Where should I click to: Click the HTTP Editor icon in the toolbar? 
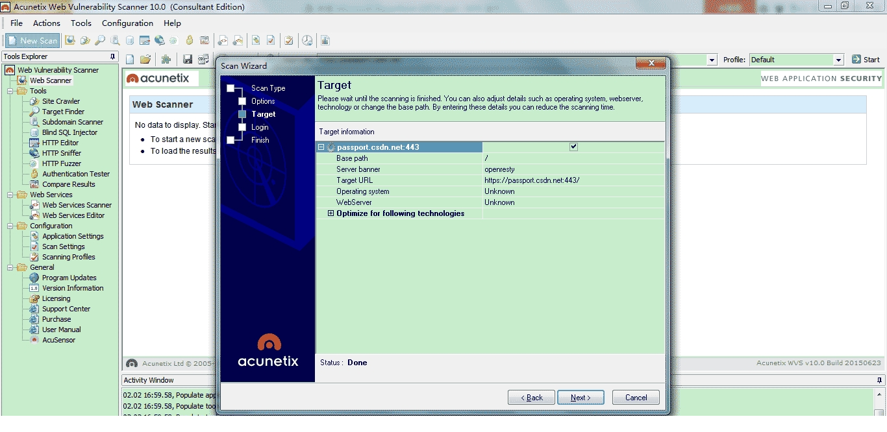144,40
